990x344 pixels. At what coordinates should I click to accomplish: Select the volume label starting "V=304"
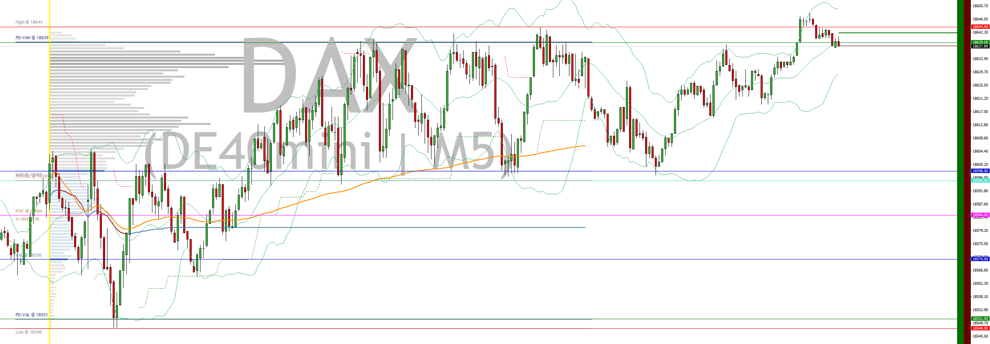(27, 219)
